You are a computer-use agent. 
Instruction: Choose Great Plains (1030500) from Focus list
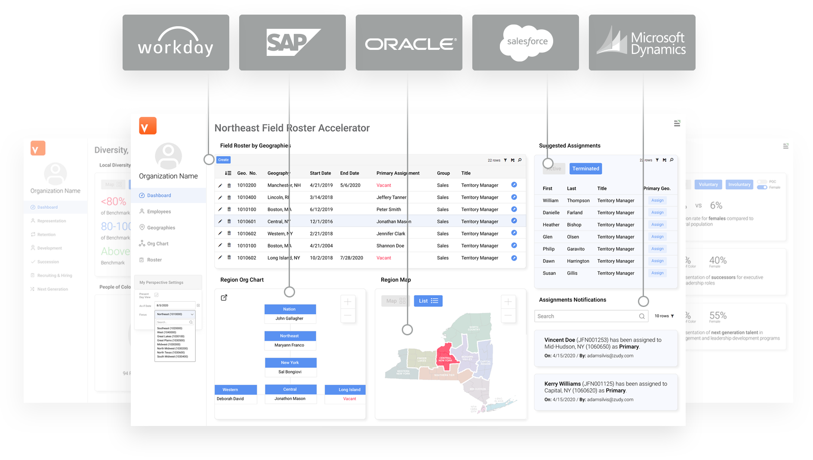[x=171, y=340]
